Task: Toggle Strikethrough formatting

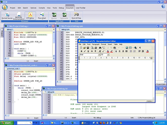Action: point(92,51)
